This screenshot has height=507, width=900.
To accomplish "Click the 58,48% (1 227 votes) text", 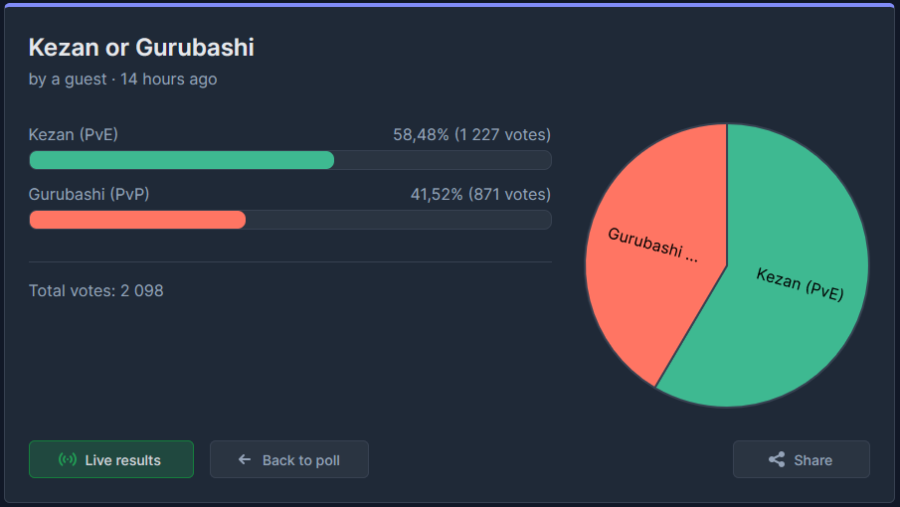I will 471,135.
